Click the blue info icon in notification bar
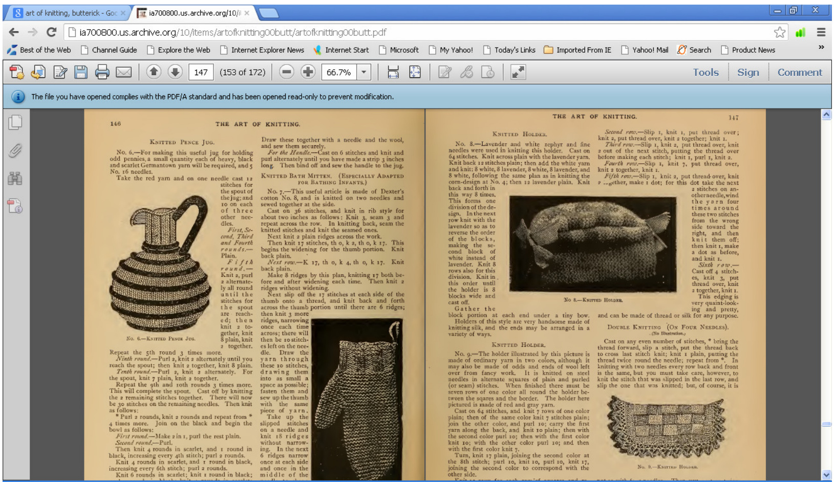This screenshot has width=834, height=482. [x=18, y=97]
